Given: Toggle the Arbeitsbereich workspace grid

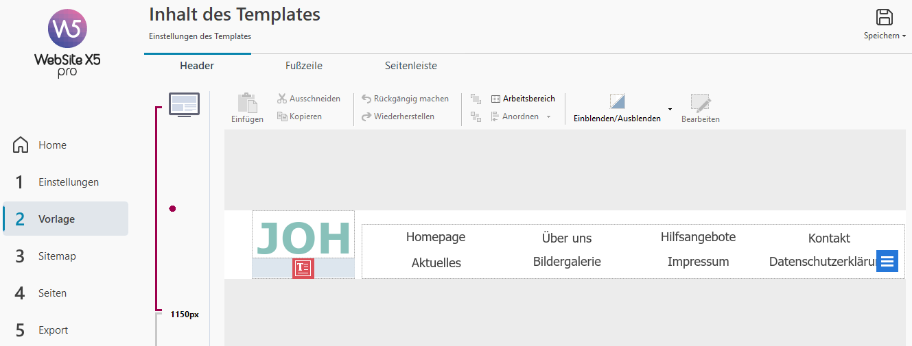Looking at the screenshot, I should (523, 99).
